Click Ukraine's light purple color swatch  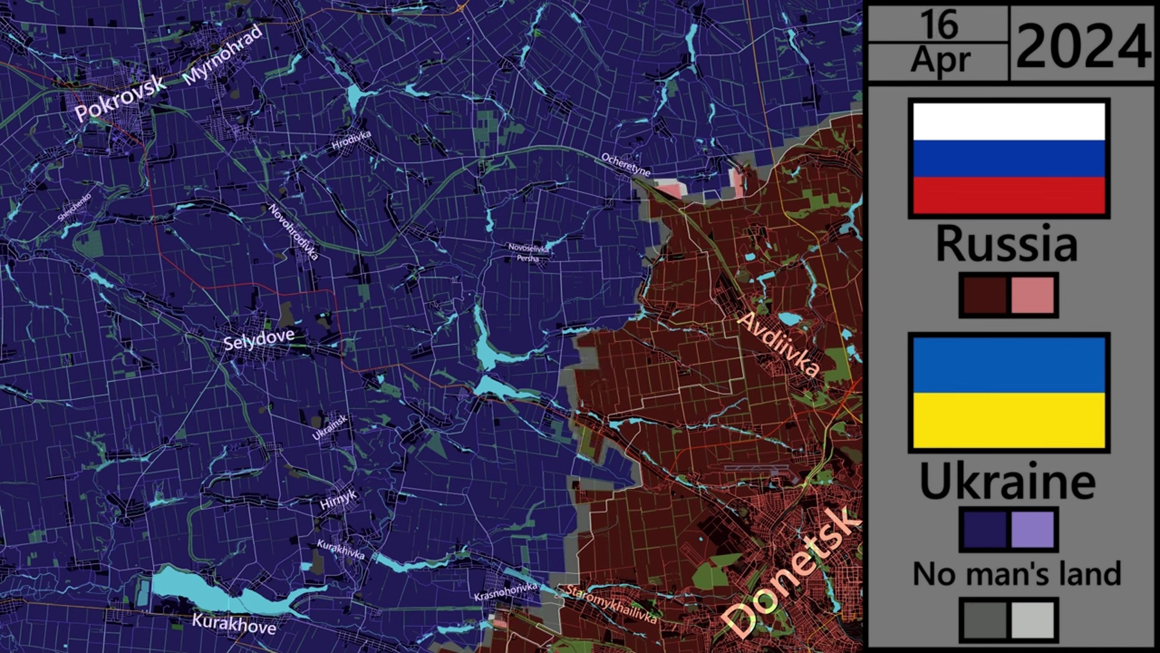point(1032,530)
